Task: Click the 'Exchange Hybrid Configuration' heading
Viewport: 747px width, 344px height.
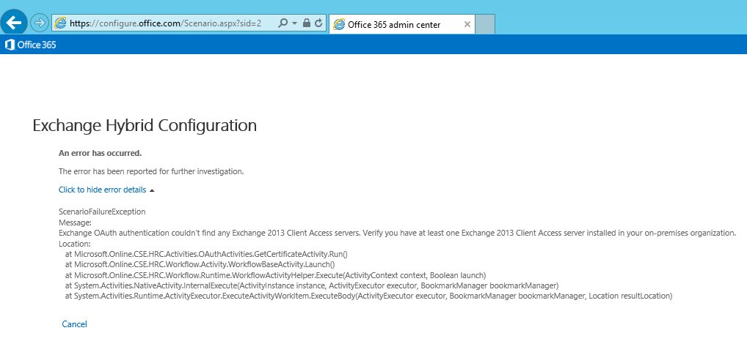Action: tap(145, 125)
